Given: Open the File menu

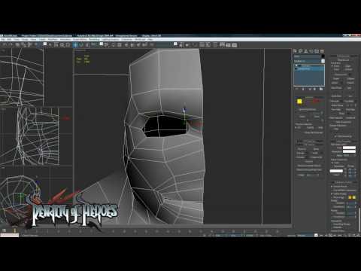Looking at the screenshot, I should (x=3, y=40).
